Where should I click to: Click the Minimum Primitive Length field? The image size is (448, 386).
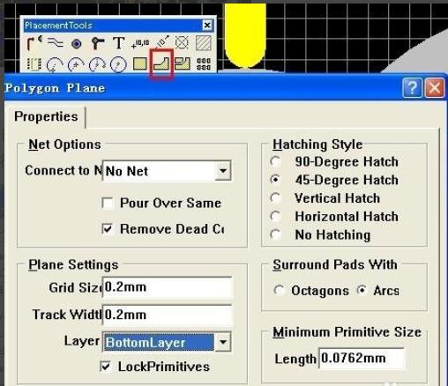(x=362, y=358)
